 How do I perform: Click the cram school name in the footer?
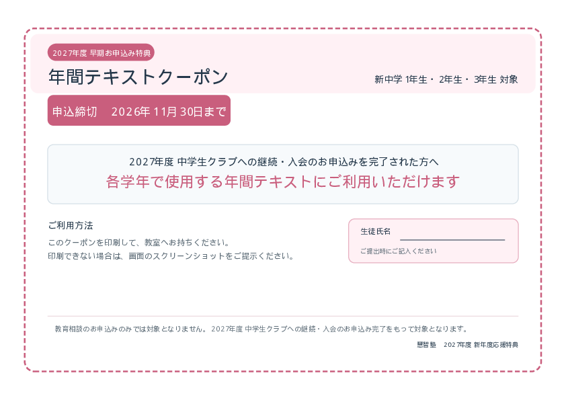pyautogui.click(x=426, y=345)
